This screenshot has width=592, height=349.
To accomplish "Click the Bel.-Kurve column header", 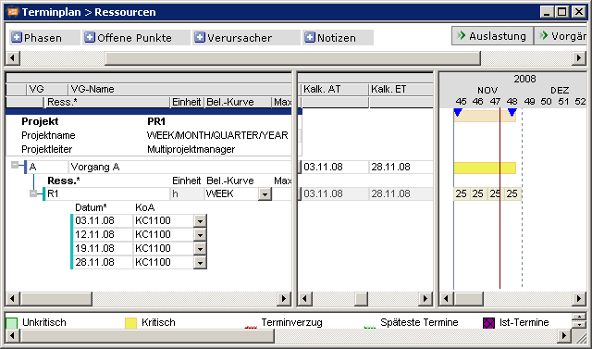I will pos(238,102).
